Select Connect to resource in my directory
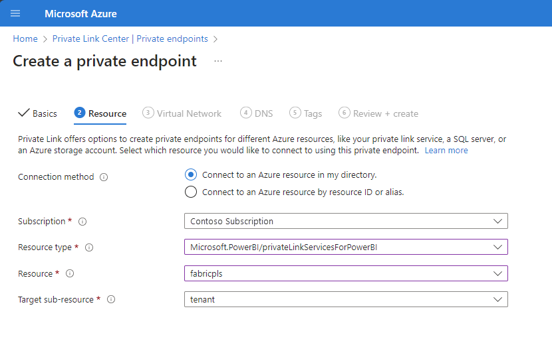This screenshot has height=343, width=552. 191,174
